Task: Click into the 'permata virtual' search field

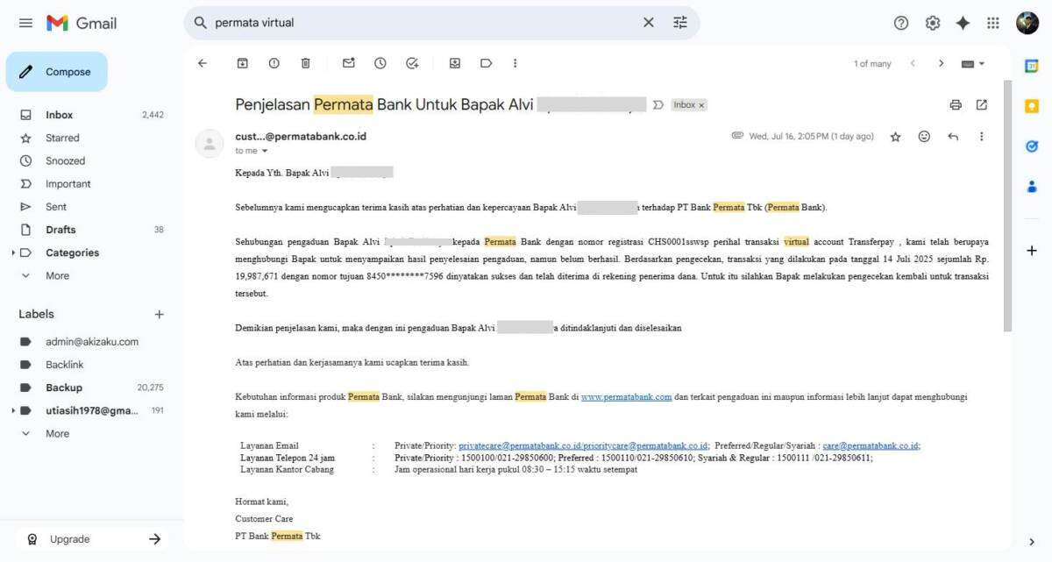Action: click(425, 23)
